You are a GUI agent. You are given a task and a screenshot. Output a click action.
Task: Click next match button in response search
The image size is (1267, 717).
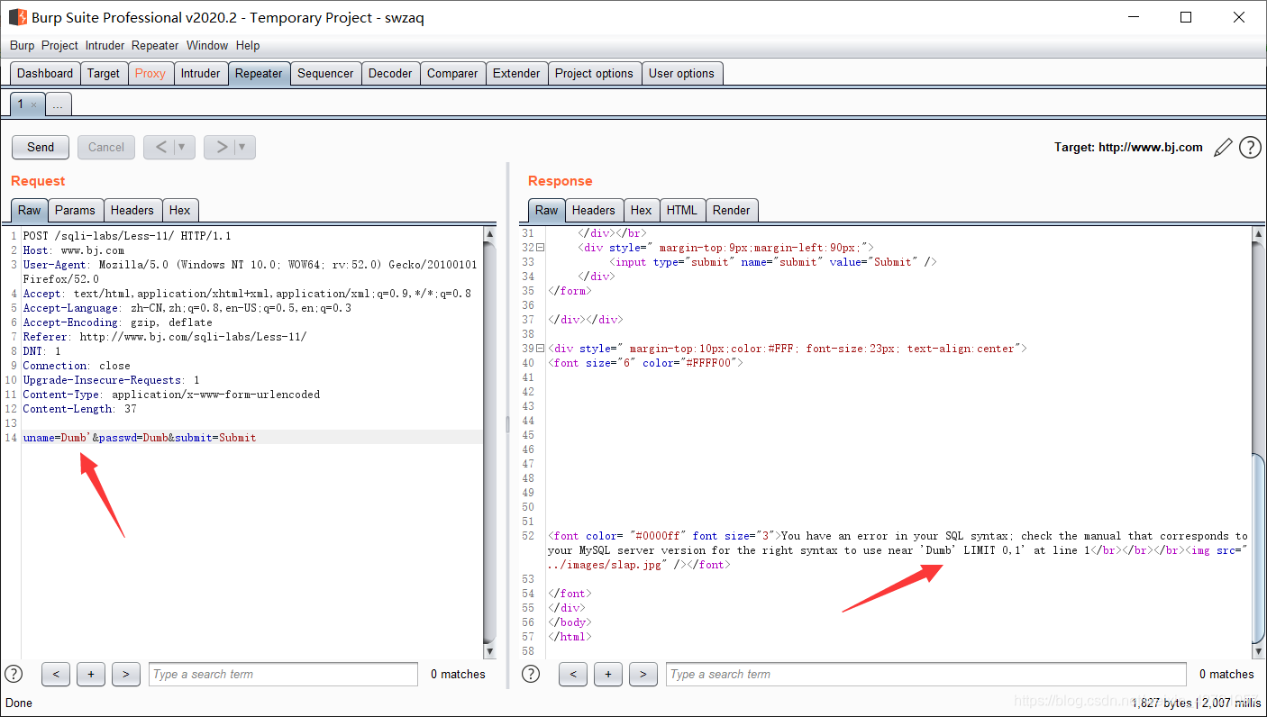(643, 674)
